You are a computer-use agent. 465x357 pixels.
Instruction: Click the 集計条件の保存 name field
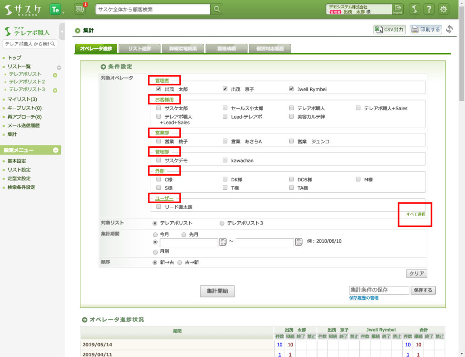(x=379, y=290)
